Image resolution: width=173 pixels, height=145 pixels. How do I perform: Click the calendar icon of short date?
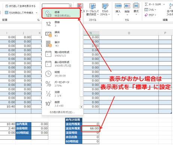(48, 54)
